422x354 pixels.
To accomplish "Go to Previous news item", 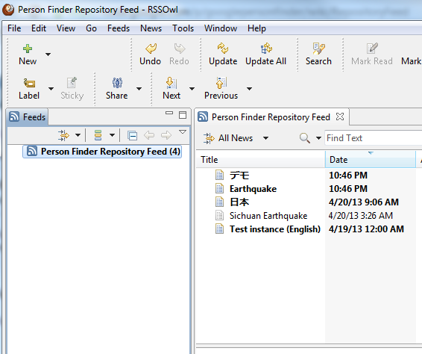I will coord(221,89).
